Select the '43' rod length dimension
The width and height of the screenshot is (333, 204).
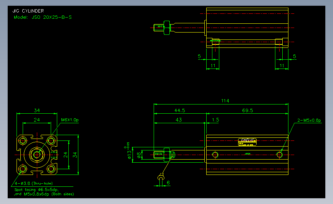(179, 120)
